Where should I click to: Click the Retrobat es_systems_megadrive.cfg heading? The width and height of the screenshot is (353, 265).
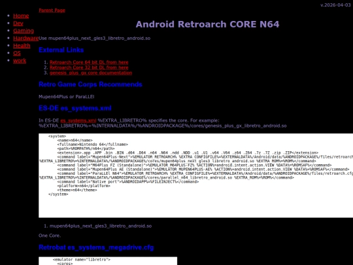tap(96, 247)
